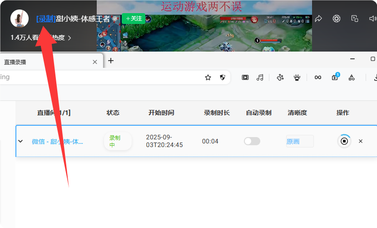Maximize the browser window
This screenshot has width=377, height=228.
tap(372, 59)
